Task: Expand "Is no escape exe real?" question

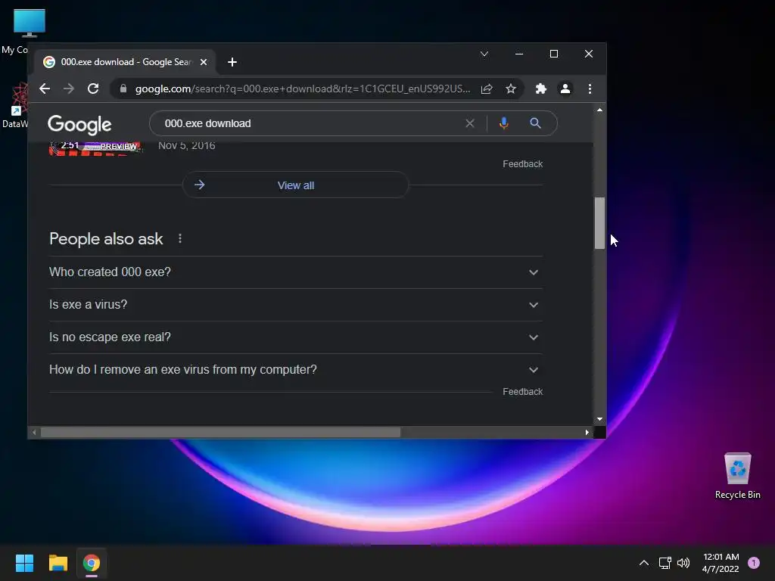Action: [296, 337]
